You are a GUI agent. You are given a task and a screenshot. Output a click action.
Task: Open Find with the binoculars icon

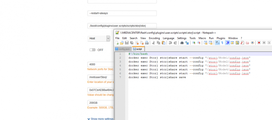click(x=182, y=43)
